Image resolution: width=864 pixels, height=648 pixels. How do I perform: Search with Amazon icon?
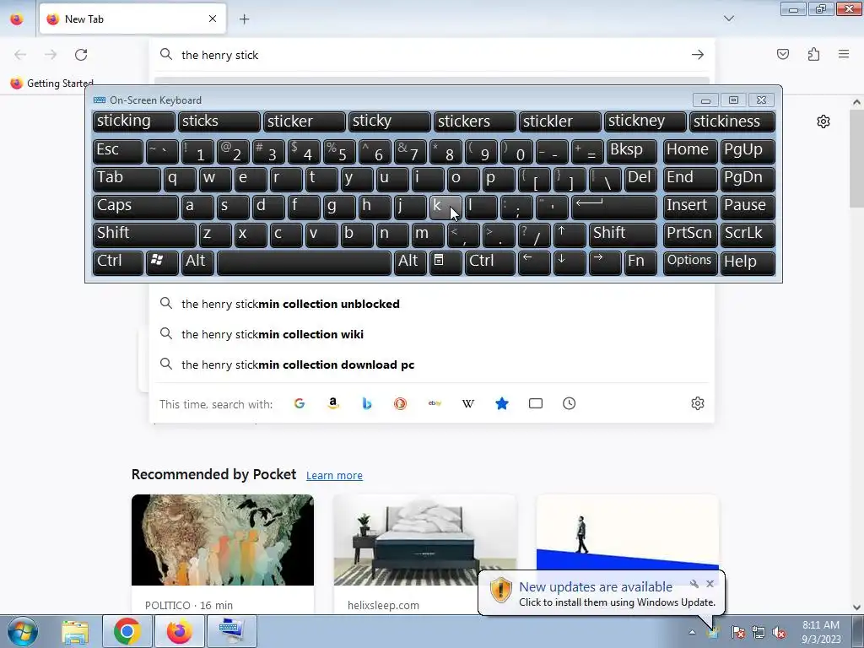click(332, 403)
